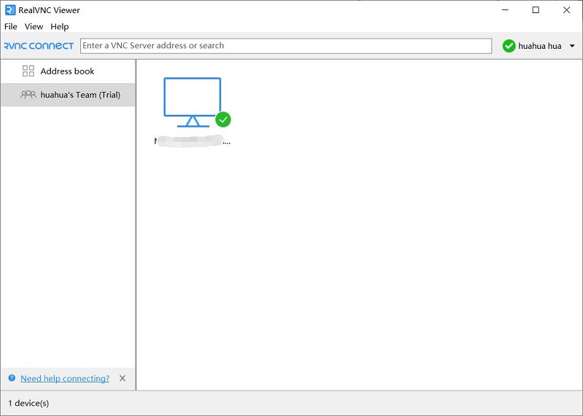Maximize the RealVNC Viewer window
This screenshot has width=583, height=416.
(536, 10)
